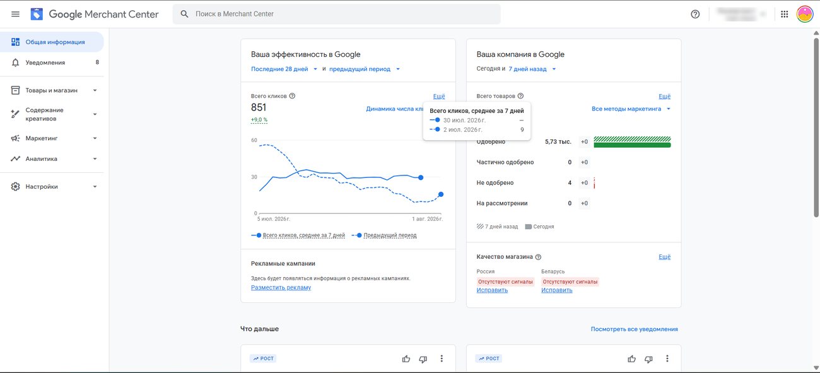Viewport: 820px width, 373px height.
Task: Go to Общая информация page
Action: coord(52,42)
